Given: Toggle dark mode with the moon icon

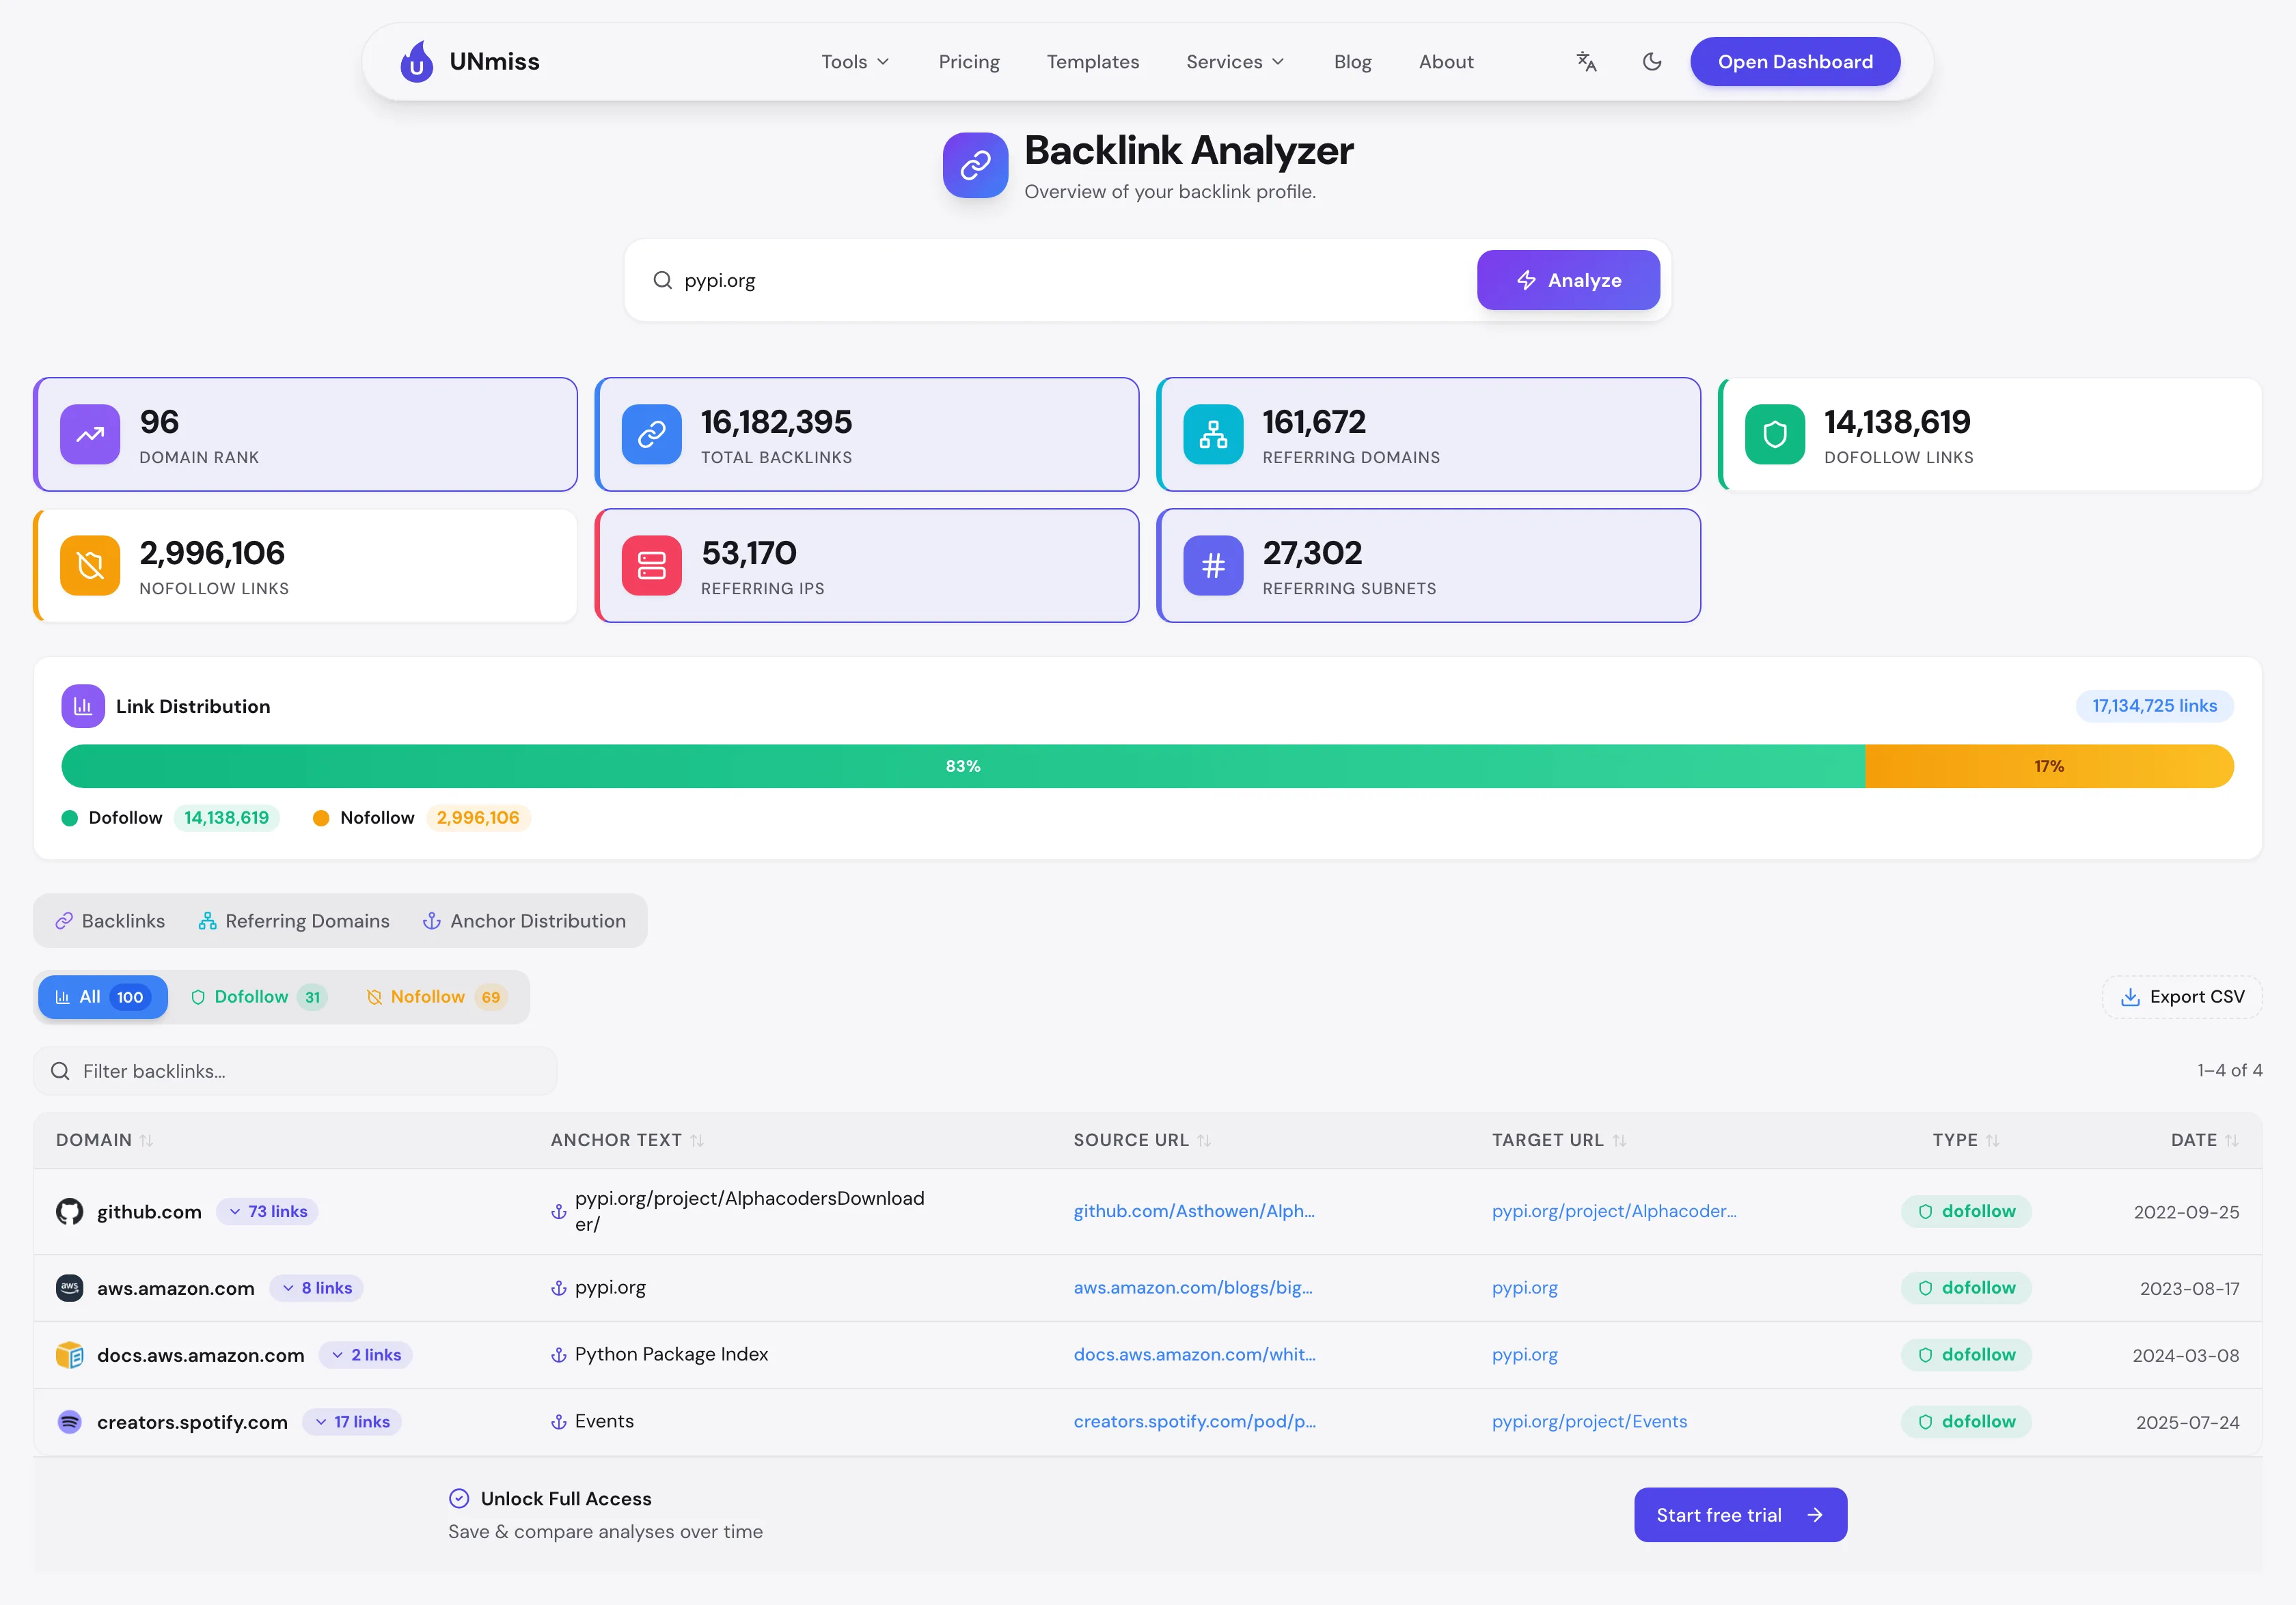Looking at the screenshot, I should pos(1652,62).
